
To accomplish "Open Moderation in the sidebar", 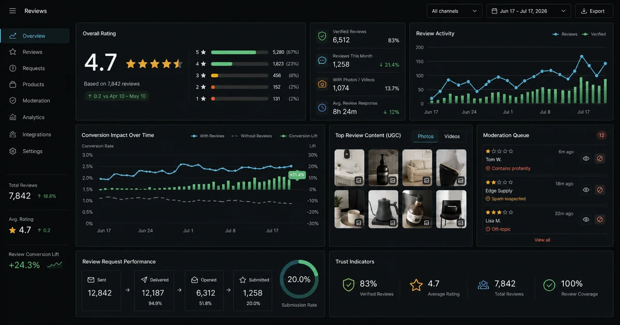I will pyautogui.click(x=35, y=101).
